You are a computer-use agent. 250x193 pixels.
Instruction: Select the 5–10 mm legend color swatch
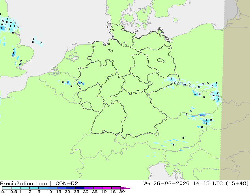tap(43, 188)
